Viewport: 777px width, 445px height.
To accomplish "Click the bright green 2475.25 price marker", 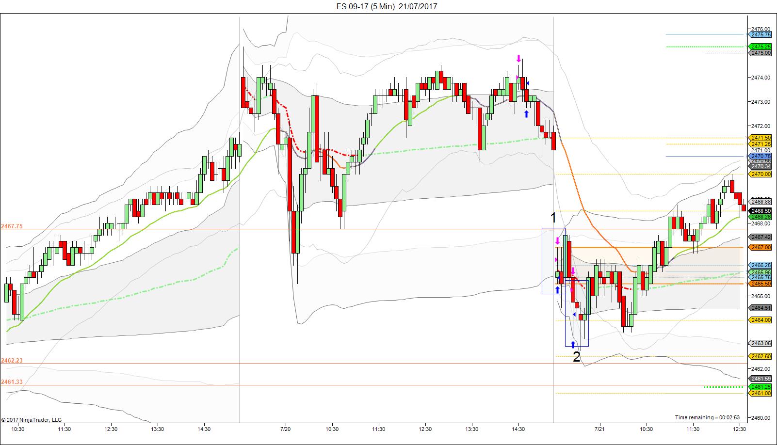I will click(761, 47).
